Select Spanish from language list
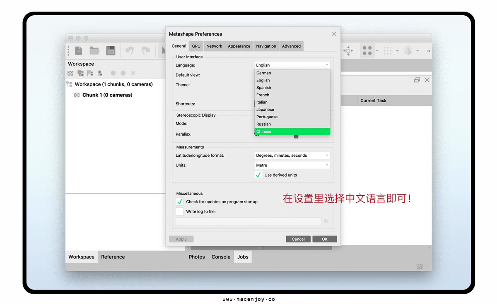The image size is (497, 304). [x=292, y=88]
